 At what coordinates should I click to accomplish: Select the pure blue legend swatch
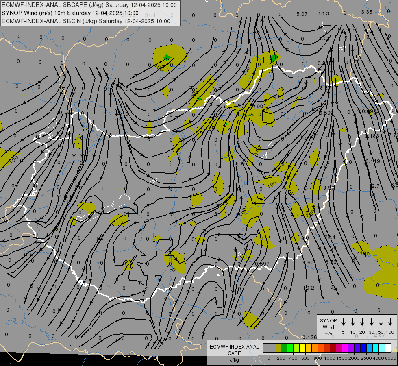coord(363,348)
